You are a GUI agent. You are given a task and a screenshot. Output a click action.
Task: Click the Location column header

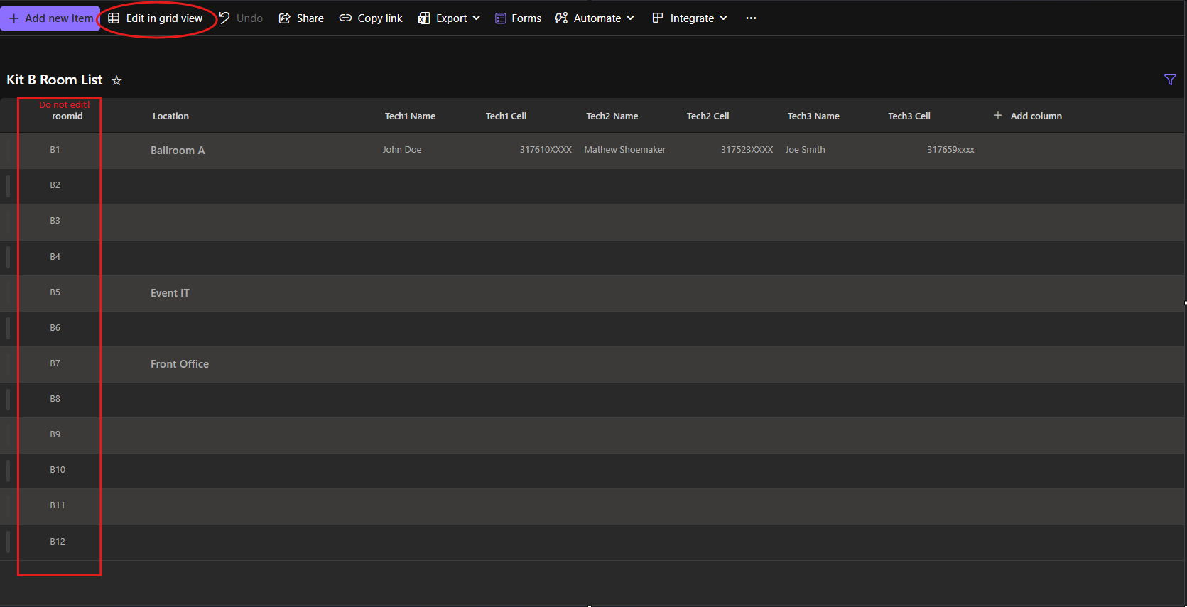[170, 116]
